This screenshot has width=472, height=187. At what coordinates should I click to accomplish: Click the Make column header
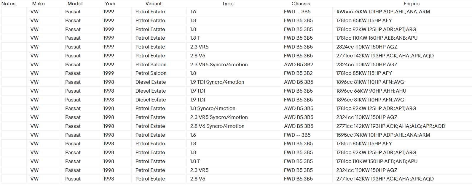(39, 4)
